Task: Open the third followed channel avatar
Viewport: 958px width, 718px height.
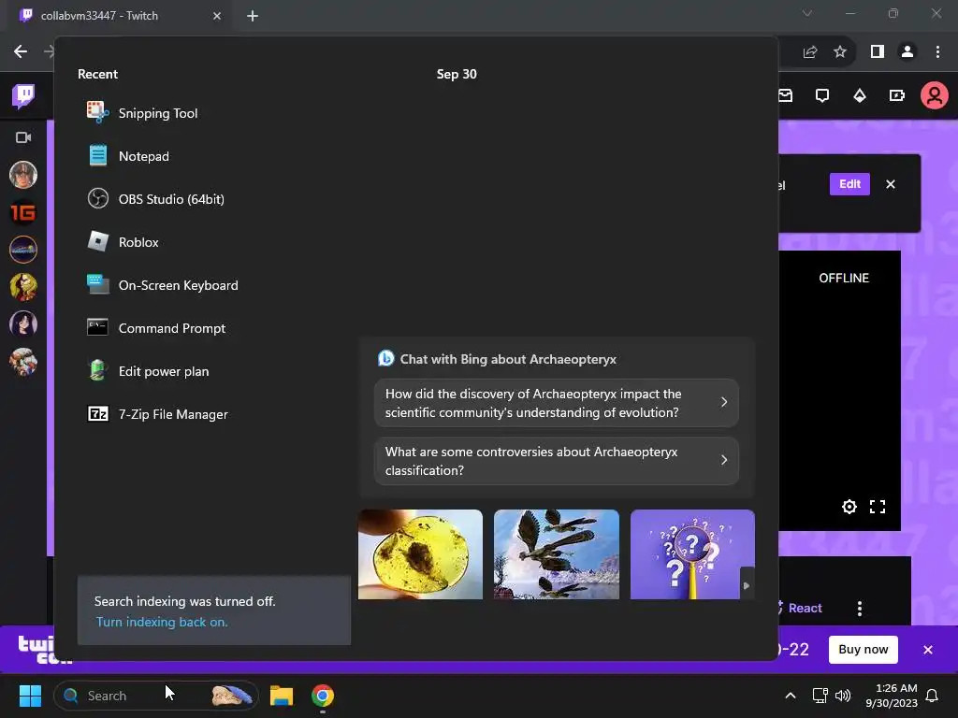Action: click(x=23, y=249)
